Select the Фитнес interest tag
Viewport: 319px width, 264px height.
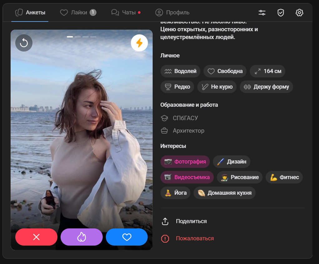coord(284,177)
